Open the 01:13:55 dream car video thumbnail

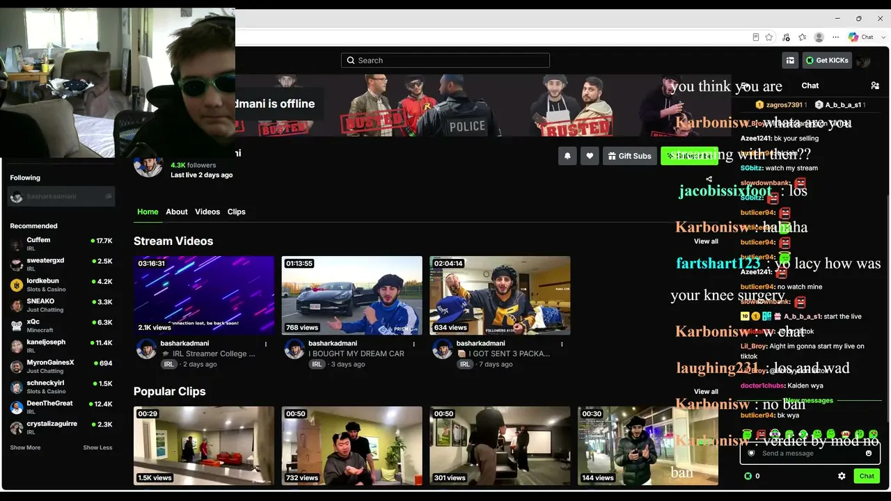coord(352,296)
